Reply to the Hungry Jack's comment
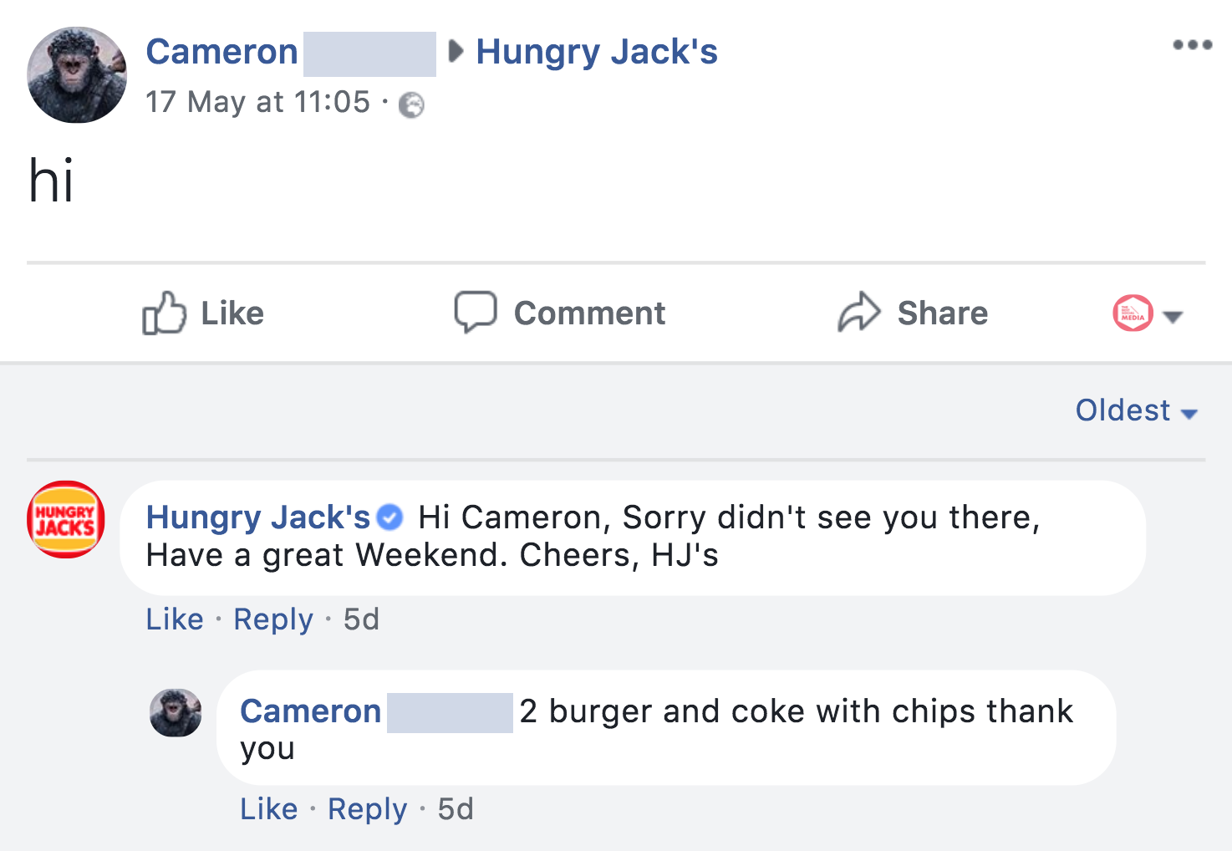The height and width of the screenshot is (851, 1232). tap(272, 619)
